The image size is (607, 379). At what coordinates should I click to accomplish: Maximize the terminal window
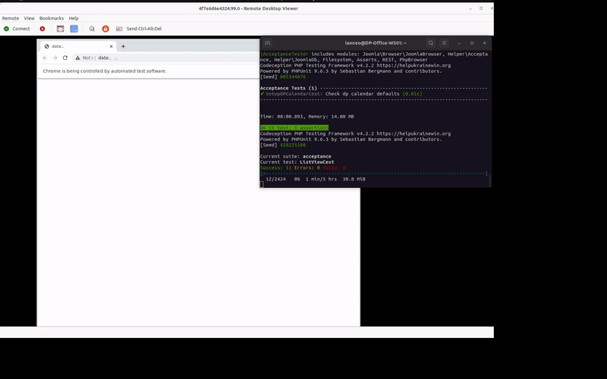point(471,43)
